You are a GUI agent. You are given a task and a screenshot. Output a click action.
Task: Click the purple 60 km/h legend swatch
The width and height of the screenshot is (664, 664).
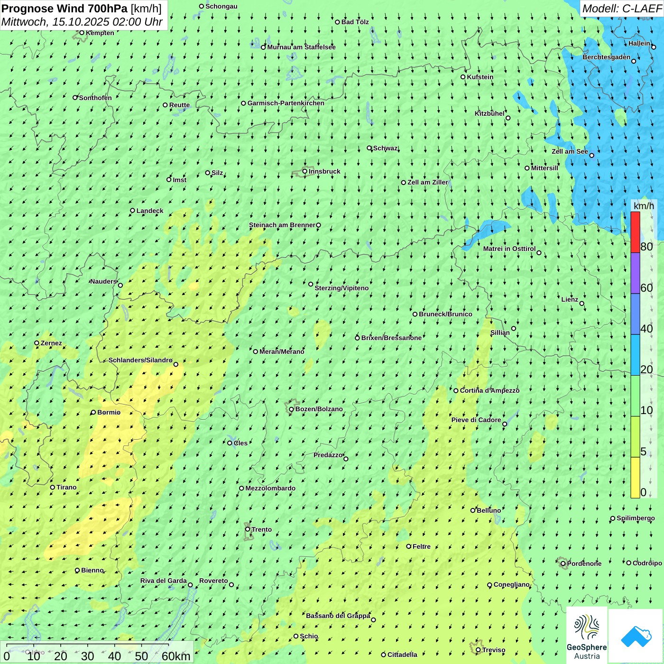coord(635,273)
